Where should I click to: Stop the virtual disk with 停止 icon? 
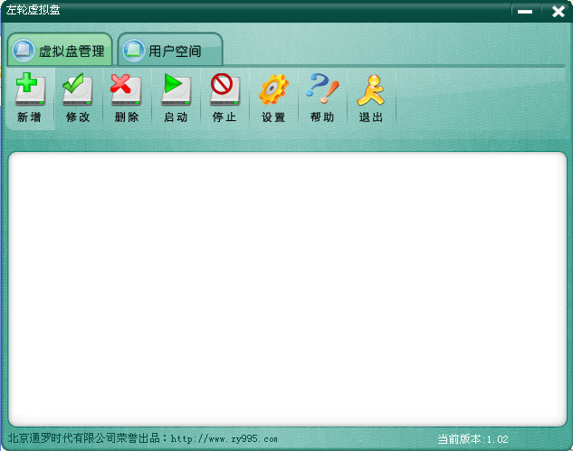224,89
